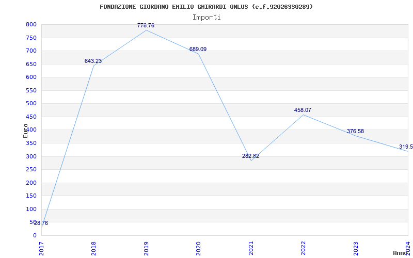This screenshot has width=413, height=258.
Task: Click the 2017 year axis label
Action: coord(41,248)
